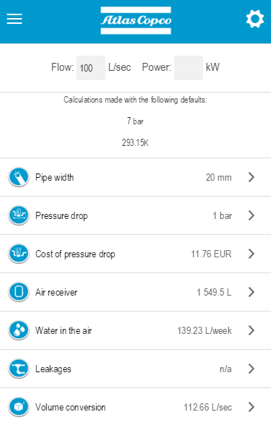This screenshot has width=271, height=425.
Task: Click the Atlas Copco logo
Action: [136, 20]
